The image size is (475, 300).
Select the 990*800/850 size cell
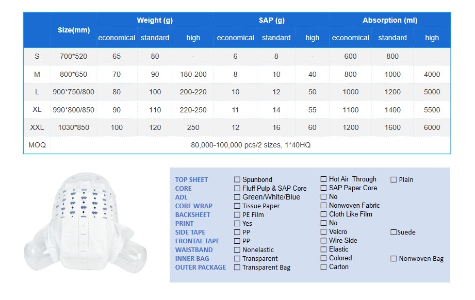pyautogui.click(x=73, y=110)
